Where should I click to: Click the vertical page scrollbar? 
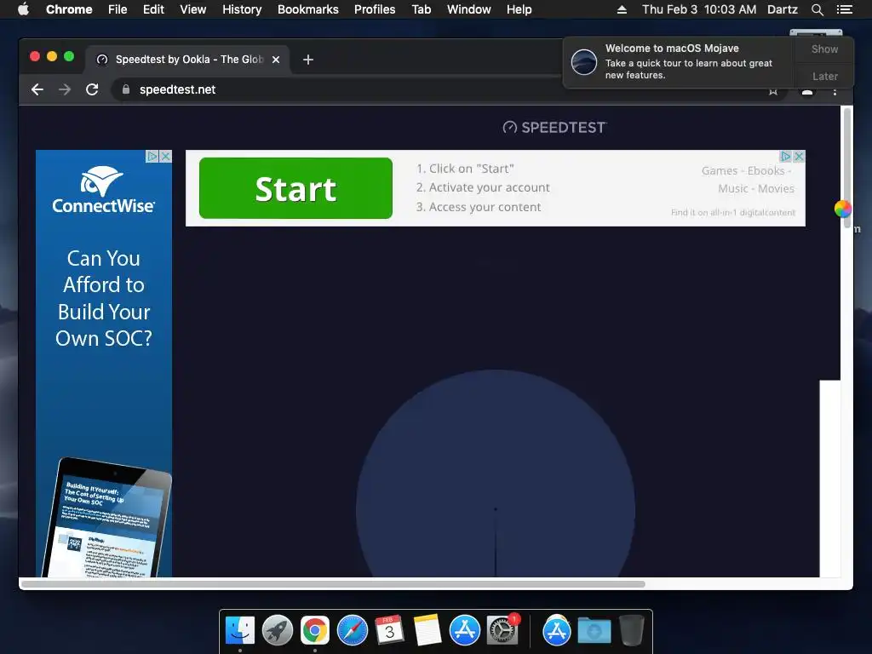(847, 168)
